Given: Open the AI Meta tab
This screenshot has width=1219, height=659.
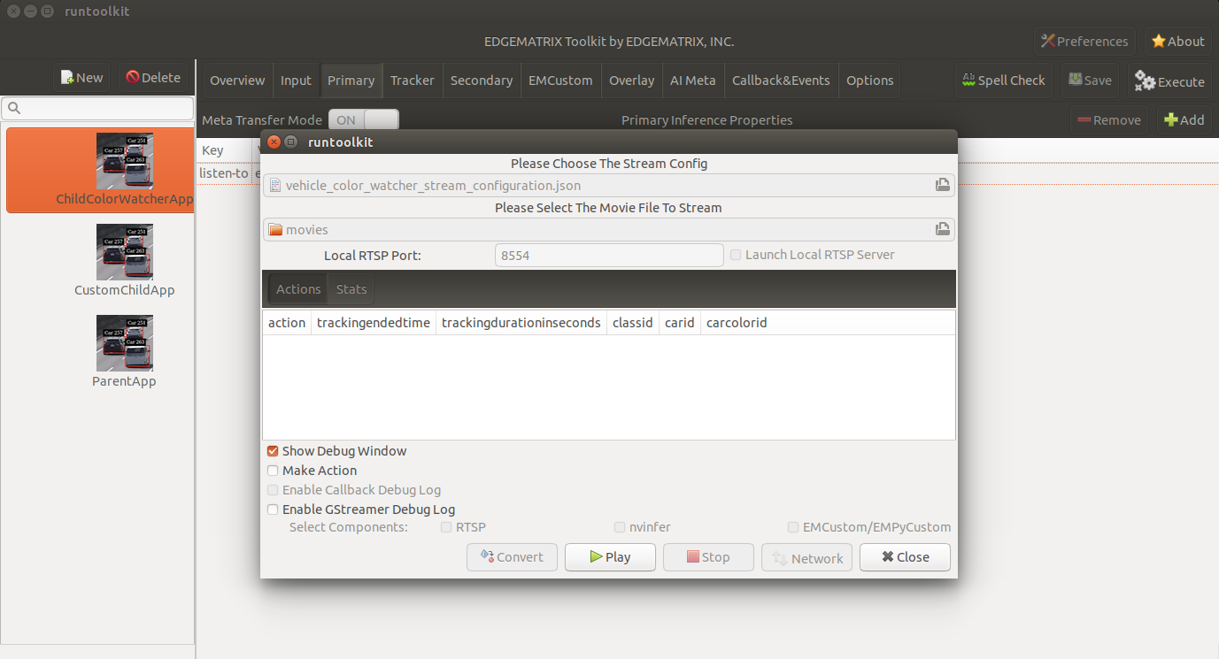Looking at the screenshot, I should point(693,80).
